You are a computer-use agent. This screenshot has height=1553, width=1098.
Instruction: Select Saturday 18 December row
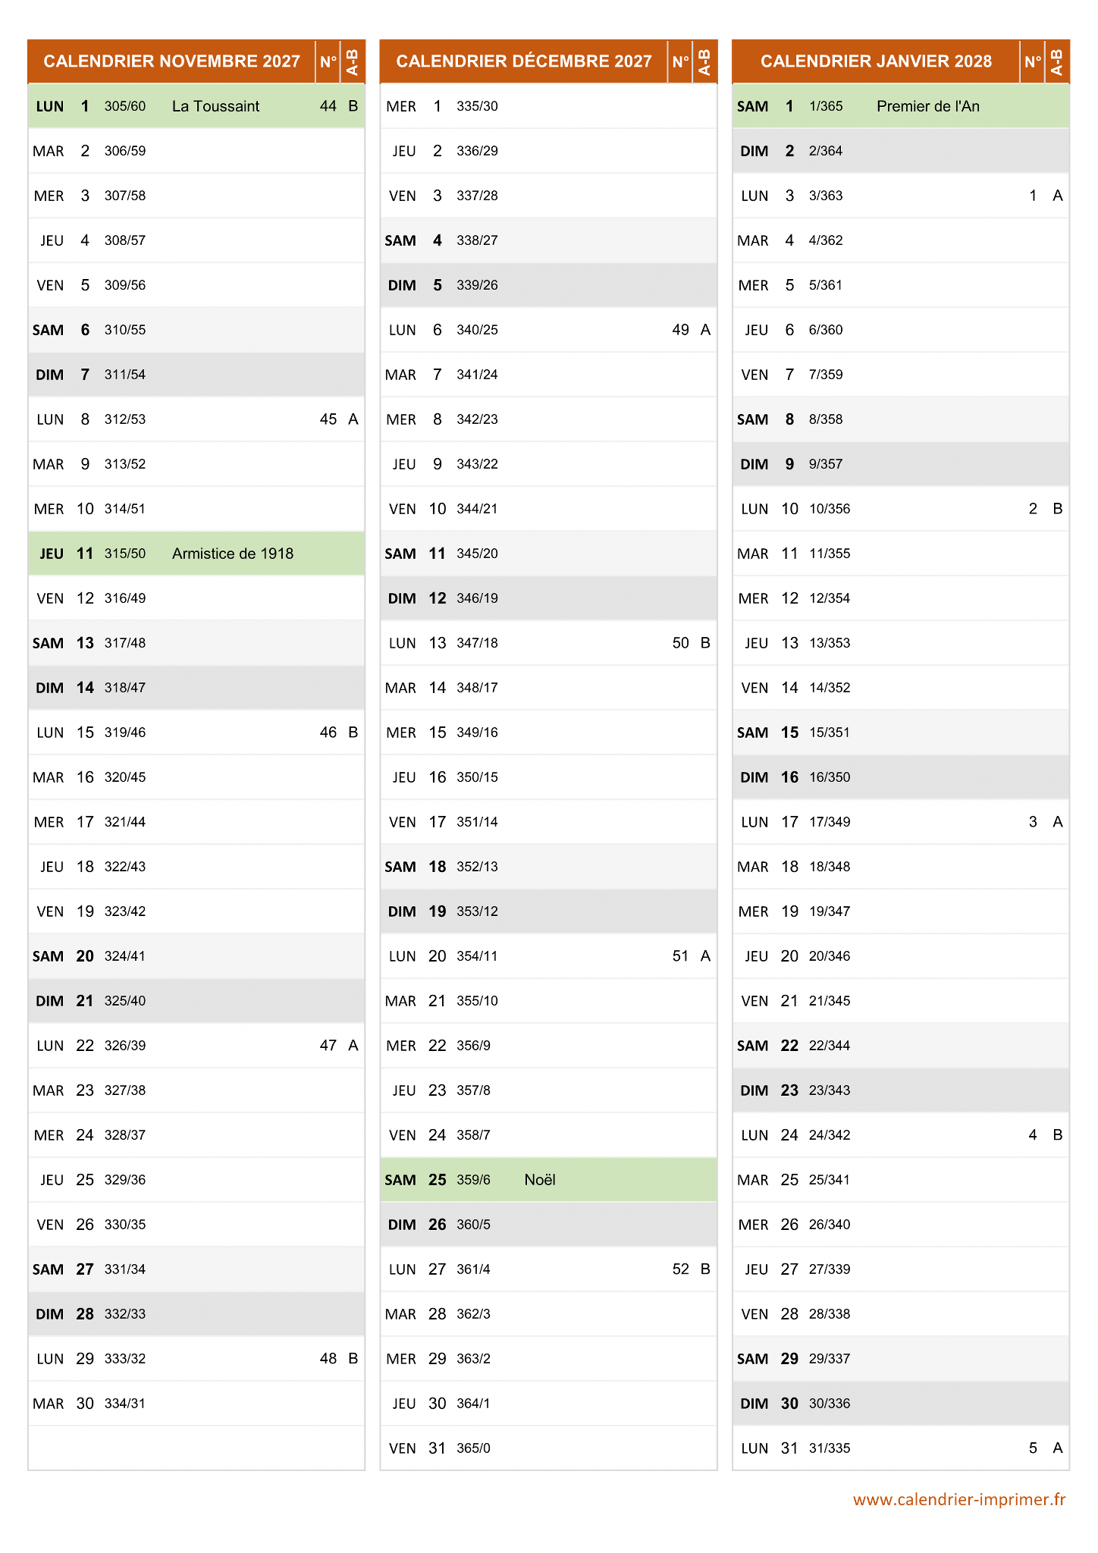click(547, 867)
